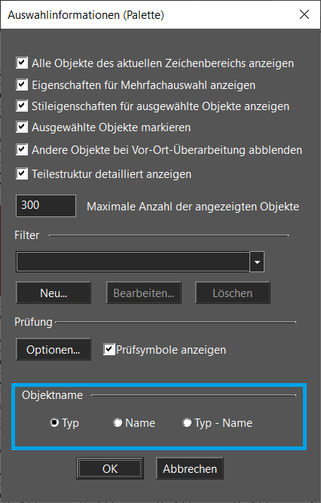Screen dimensions: 321x503
Task: Confirm the dialog with OK
Action: [x=110, y=468]
